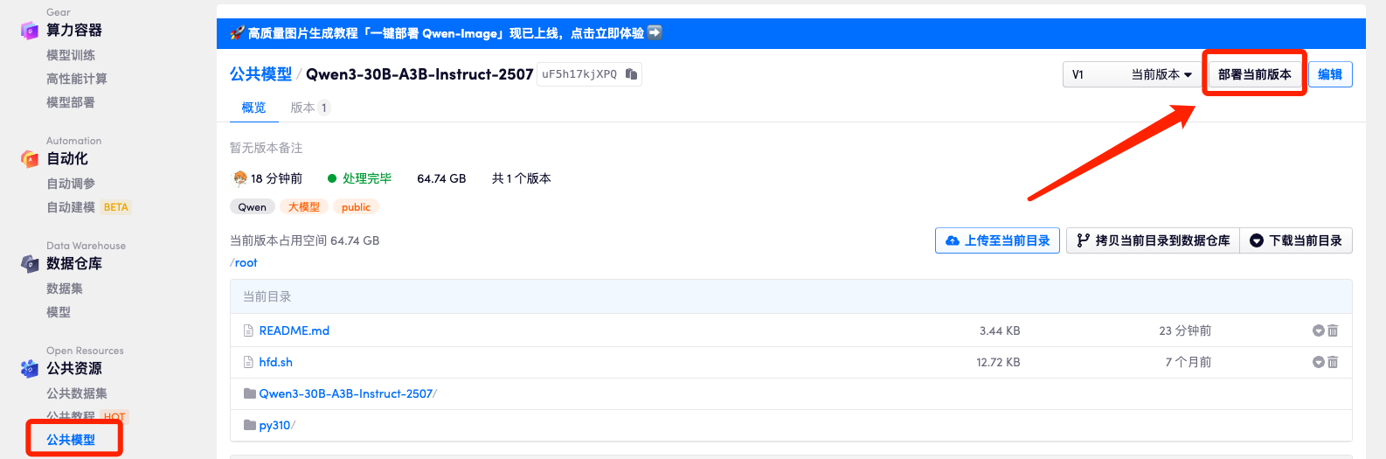Click the 处理完毕 status text
The image size is (1386, 459).
tap(367, 178)
